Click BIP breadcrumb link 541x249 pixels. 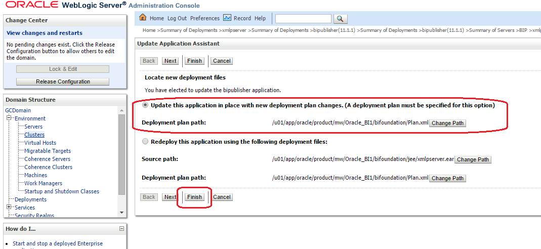(x=523, y=30)
